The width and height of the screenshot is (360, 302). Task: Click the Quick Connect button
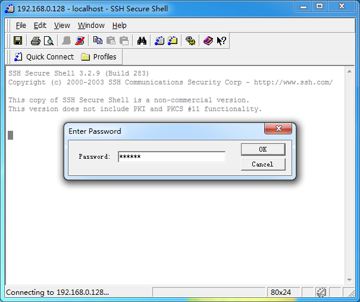pyautogui.click(x=44, y=57)
